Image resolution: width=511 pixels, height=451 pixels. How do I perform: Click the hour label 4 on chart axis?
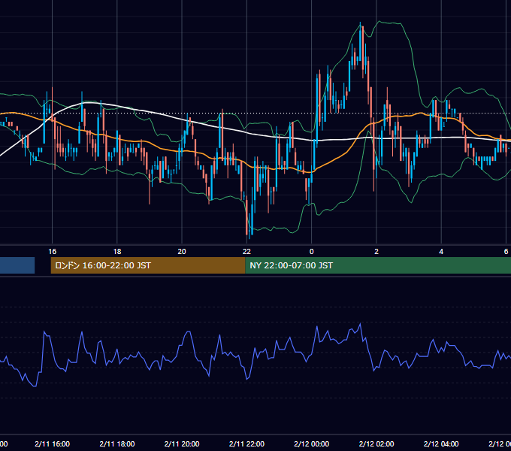coord(441,252)
